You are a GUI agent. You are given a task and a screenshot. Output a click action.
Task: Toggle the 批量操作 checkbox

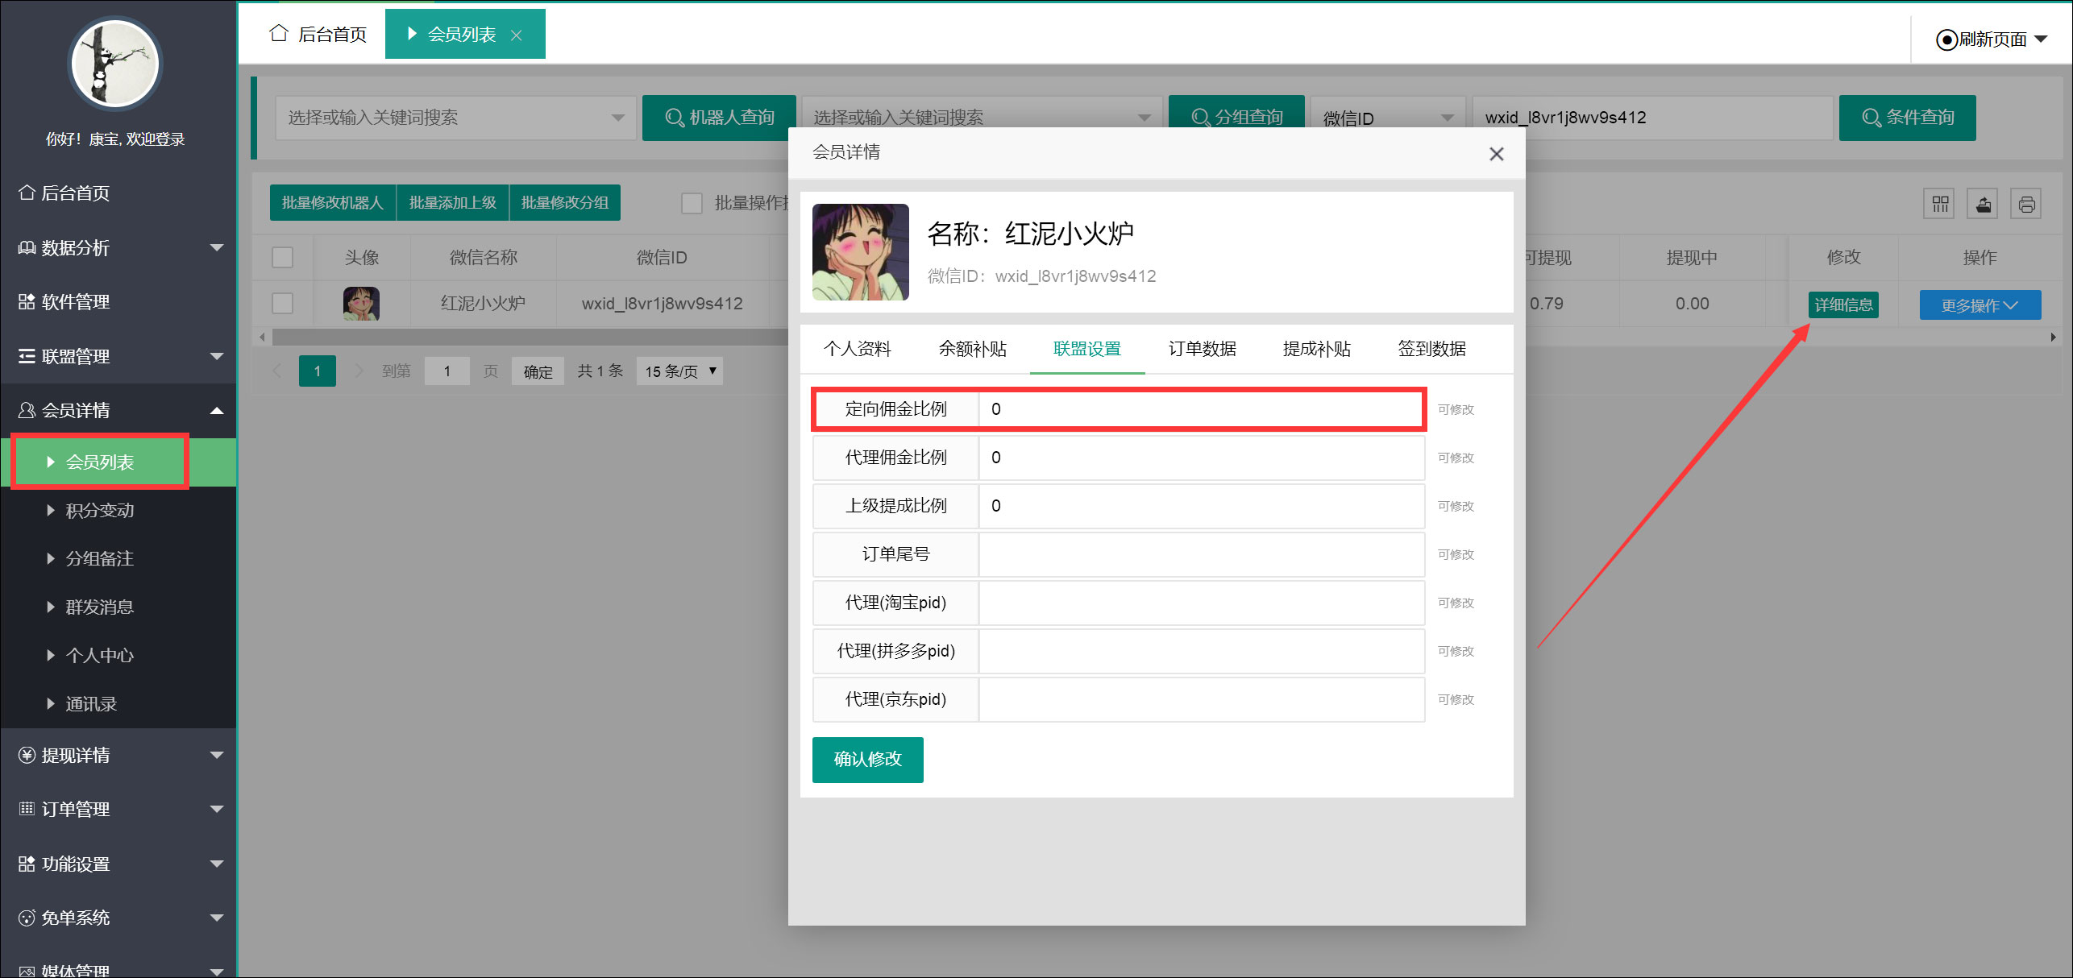tap(692, 203)
